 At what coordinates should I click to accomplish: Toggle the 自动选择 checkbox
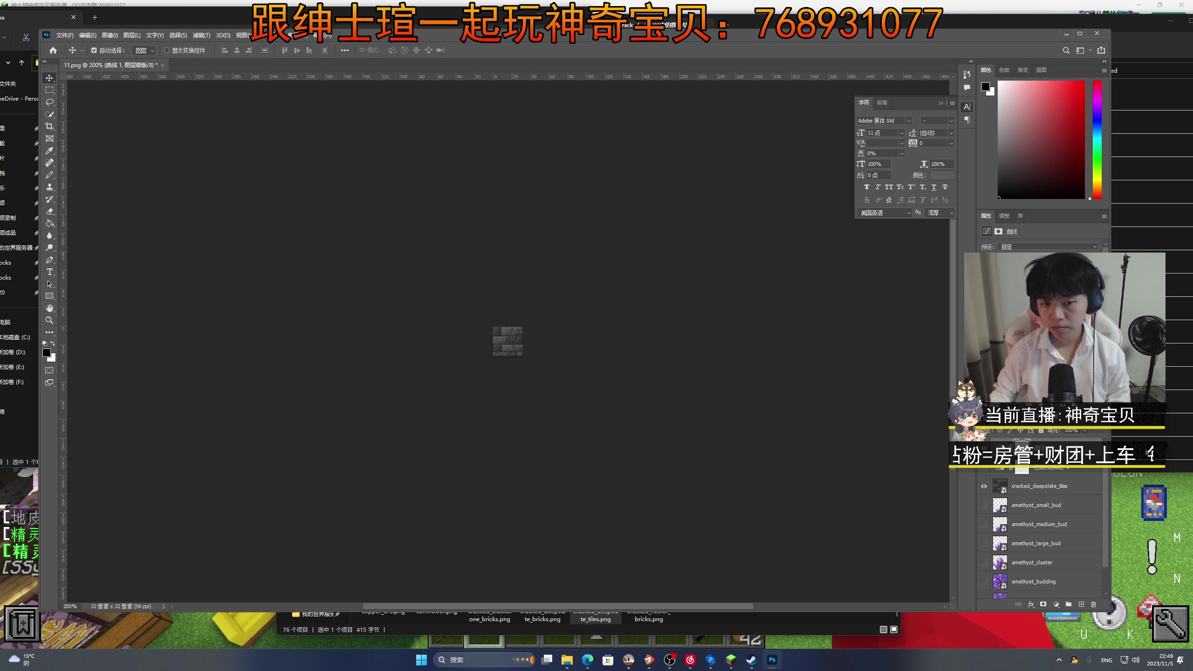(94, 50)
